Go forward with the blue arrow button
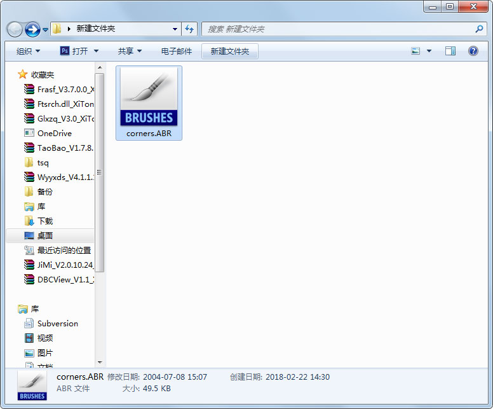 click(32, 30)
